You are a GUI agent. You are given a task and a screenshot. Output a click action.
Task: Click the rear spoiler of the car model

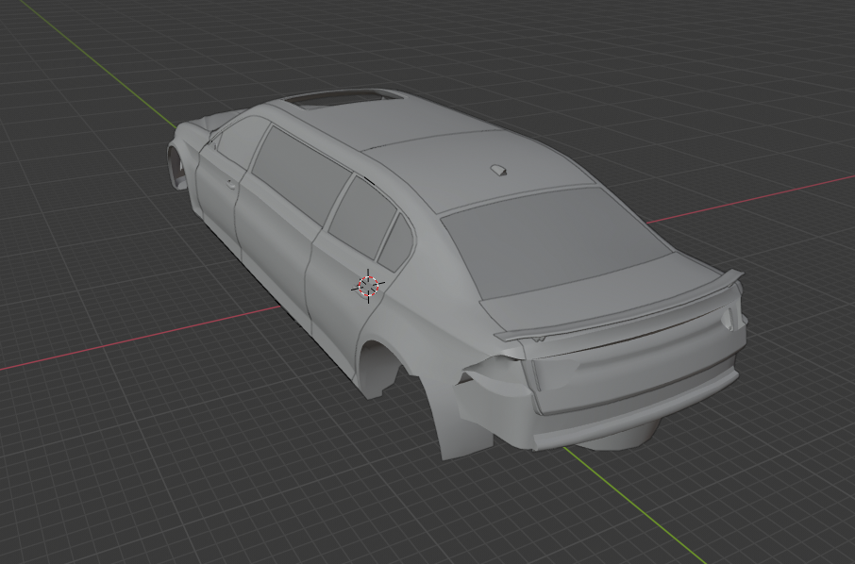point(619,309)
